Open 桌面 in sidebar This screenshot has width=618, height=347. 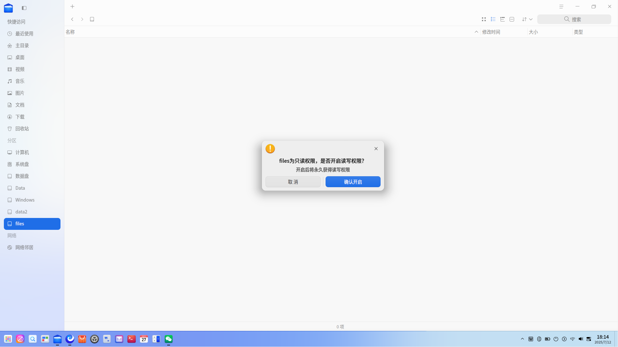[32, 57]
